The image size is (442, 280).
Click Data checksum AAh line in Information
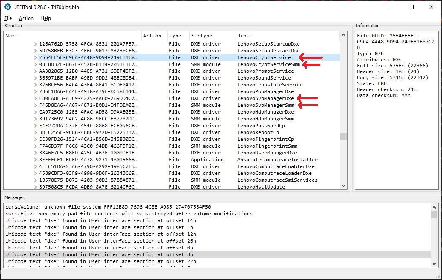(x=384, y=95)
